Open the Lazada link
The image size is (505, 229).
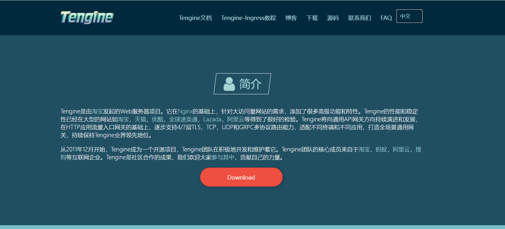[x=212, y=119]
